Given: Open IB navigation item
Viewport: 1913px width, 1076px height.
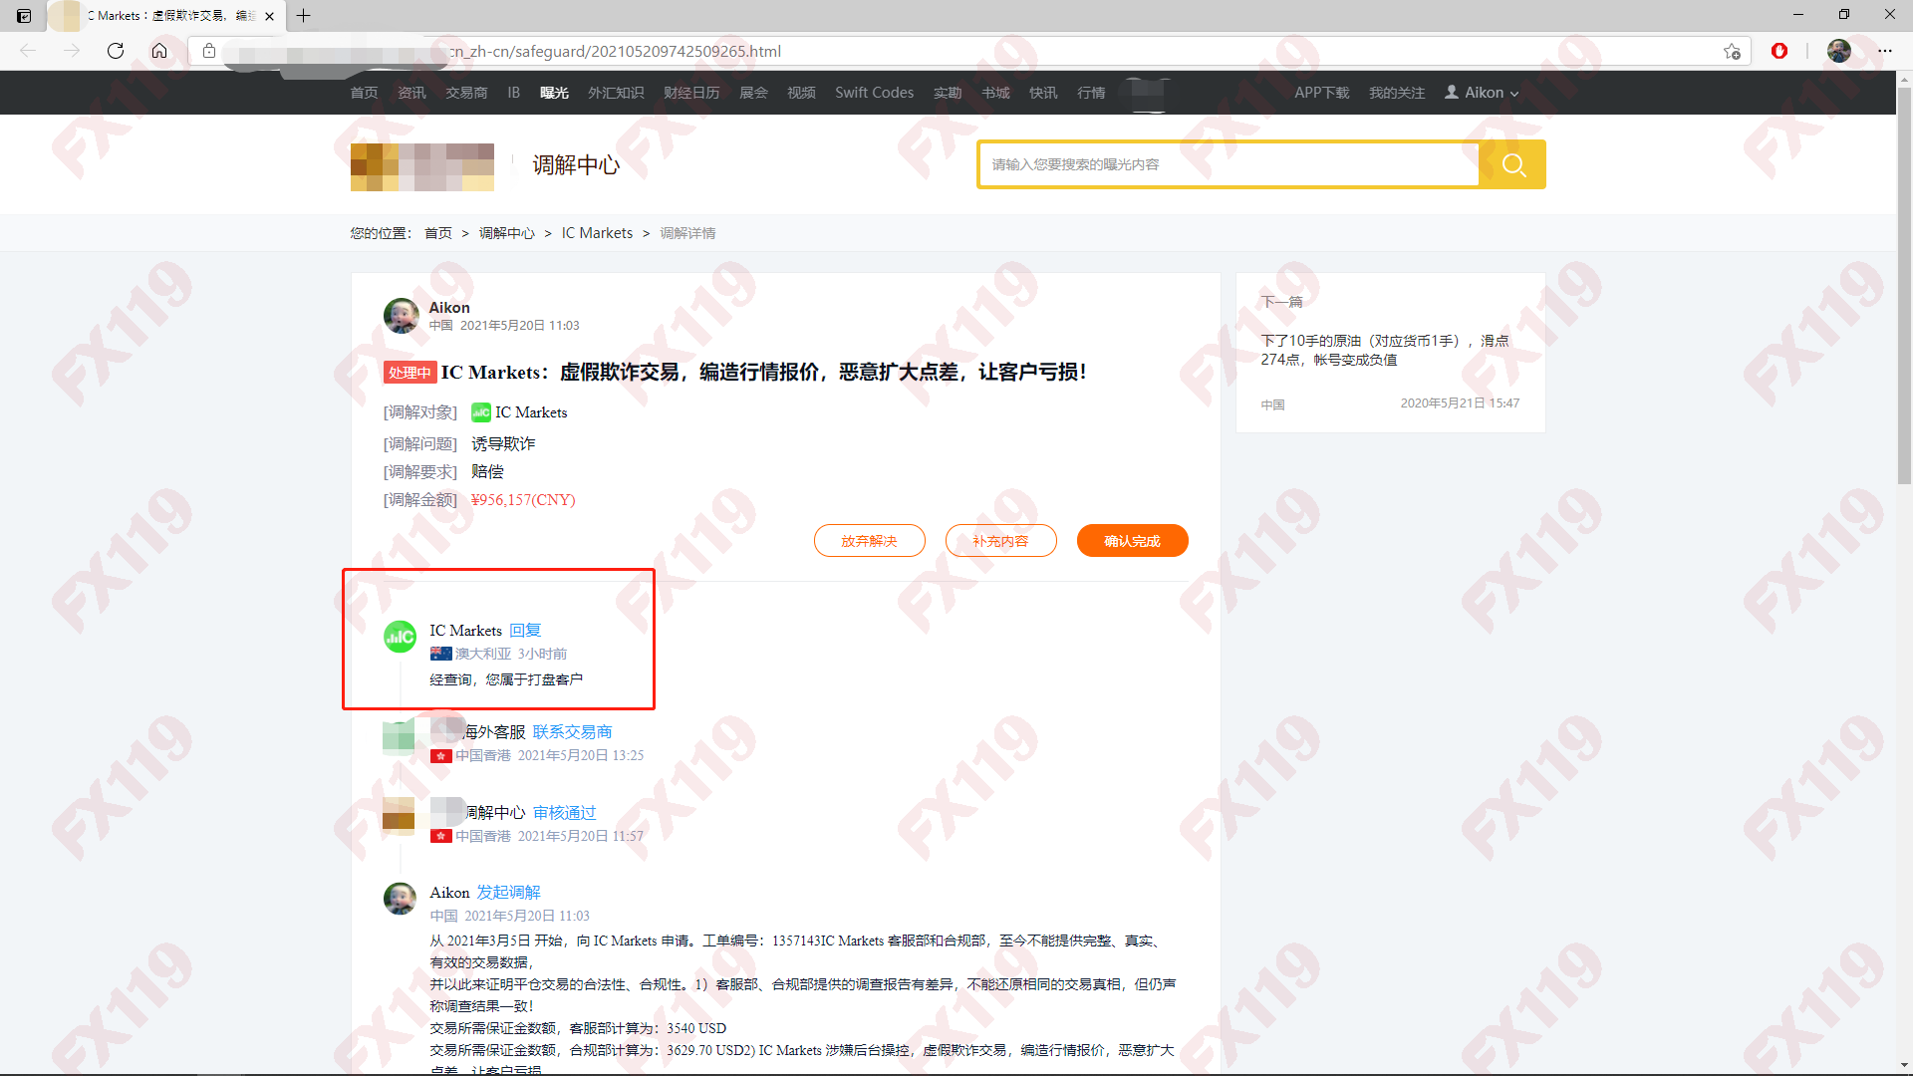Looking at the screenshot, I should pos(513,93).
